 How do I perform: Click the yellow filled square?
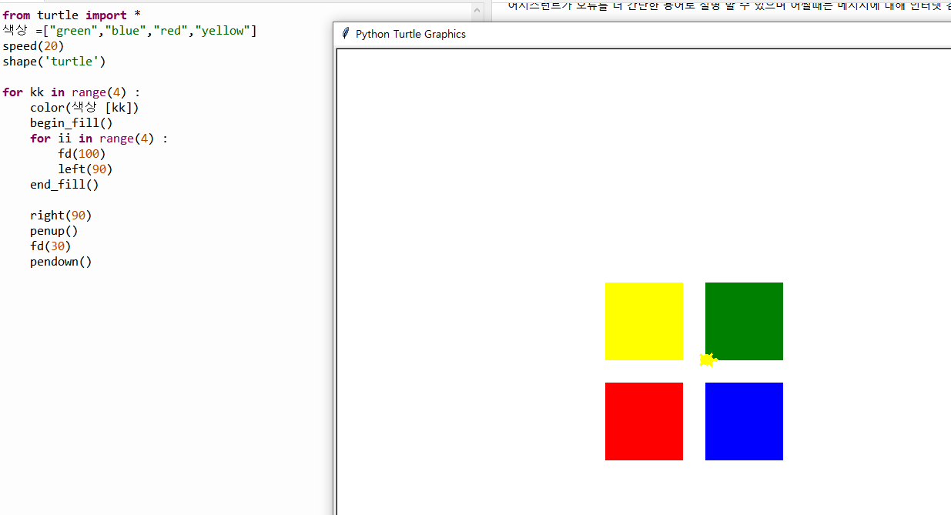tap(644, 321)
